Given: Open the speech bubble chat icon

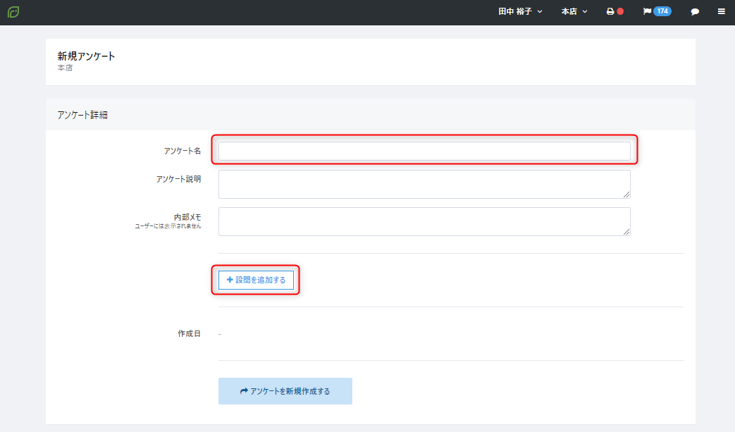Looking at the screenshot, I should click(695, 12).
